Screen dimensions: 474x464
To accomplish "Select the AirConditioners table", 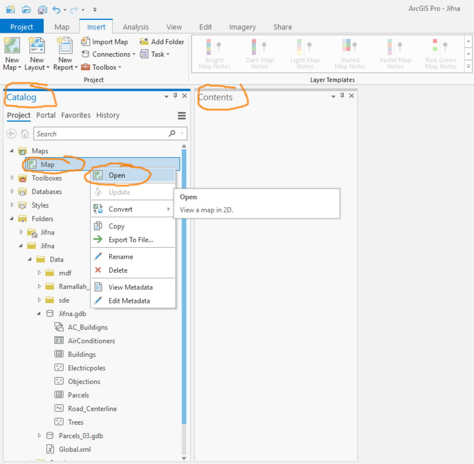I will point(85,341).
